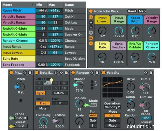Select the Xpose Pitch mapping row
Image resolution: width=162 pixels, height=131 pixels.
(43, 11)
